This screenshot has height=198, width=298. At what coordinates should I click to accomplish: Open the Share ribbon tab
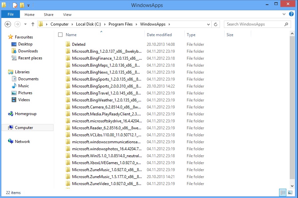click(x=49, y=15)
